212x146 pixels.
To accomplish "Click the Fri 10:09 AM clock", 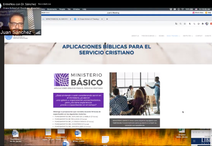I will [x=205, y=9].
